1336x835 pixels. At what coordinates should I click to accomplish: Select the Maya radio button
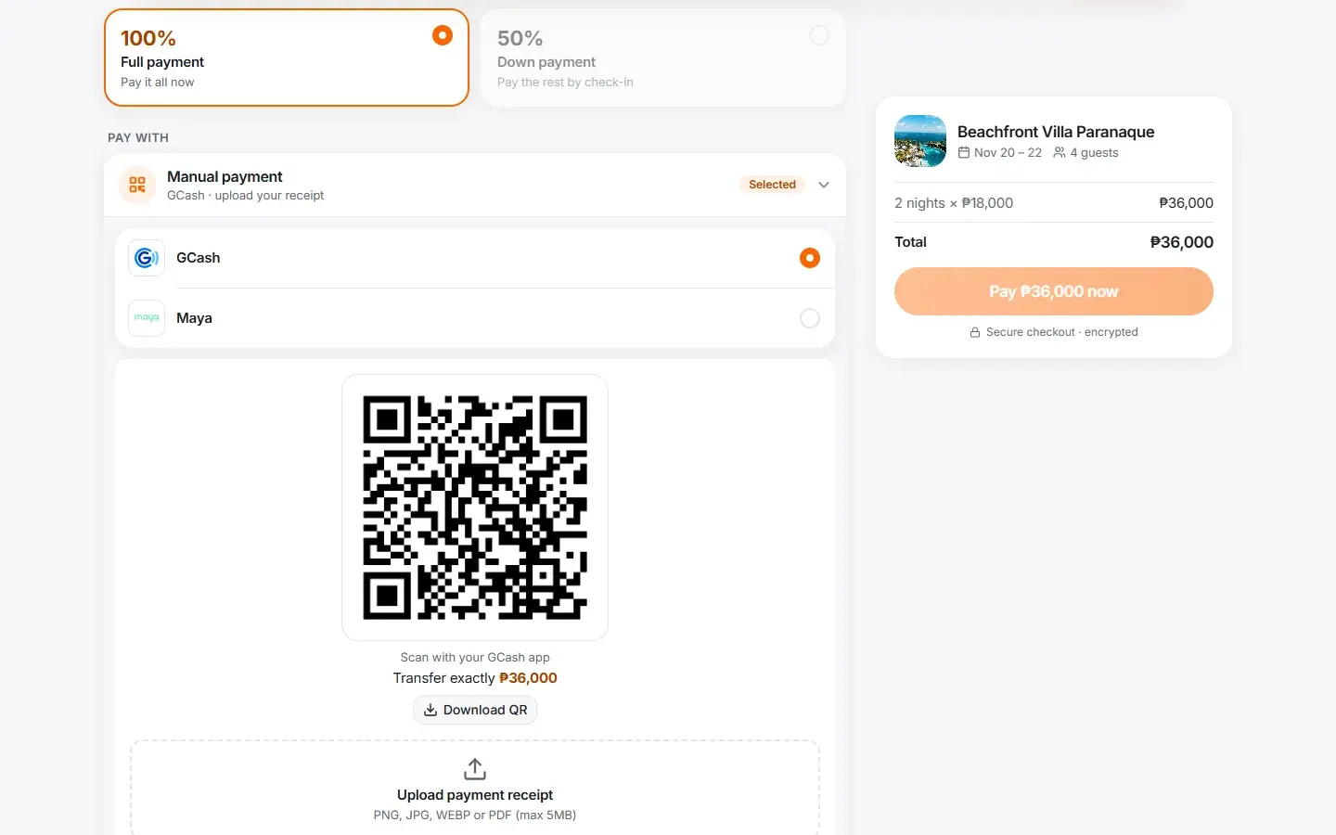click(810, 318)
